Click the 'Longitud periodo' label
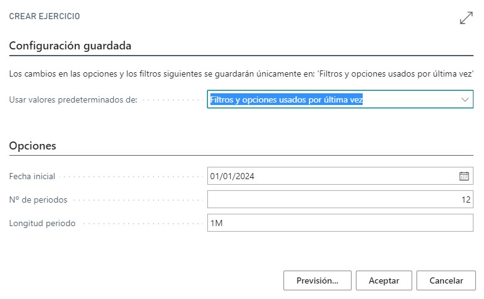The height and width of the screenshot is (299, 484). [x=42, y=223]
